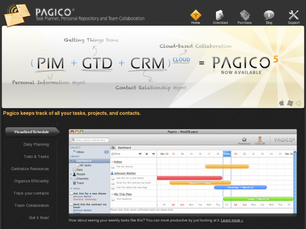Screen dimensions: 306x229
Task: Collapse the Inbox group in dashboard
Action: coord(112,162)
